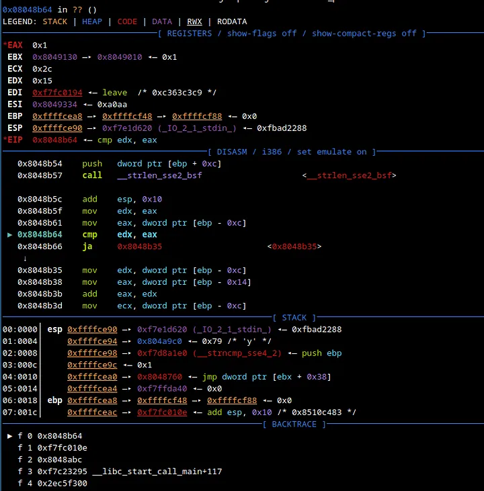Click the DISASM section header

click(x=292, y=152)
